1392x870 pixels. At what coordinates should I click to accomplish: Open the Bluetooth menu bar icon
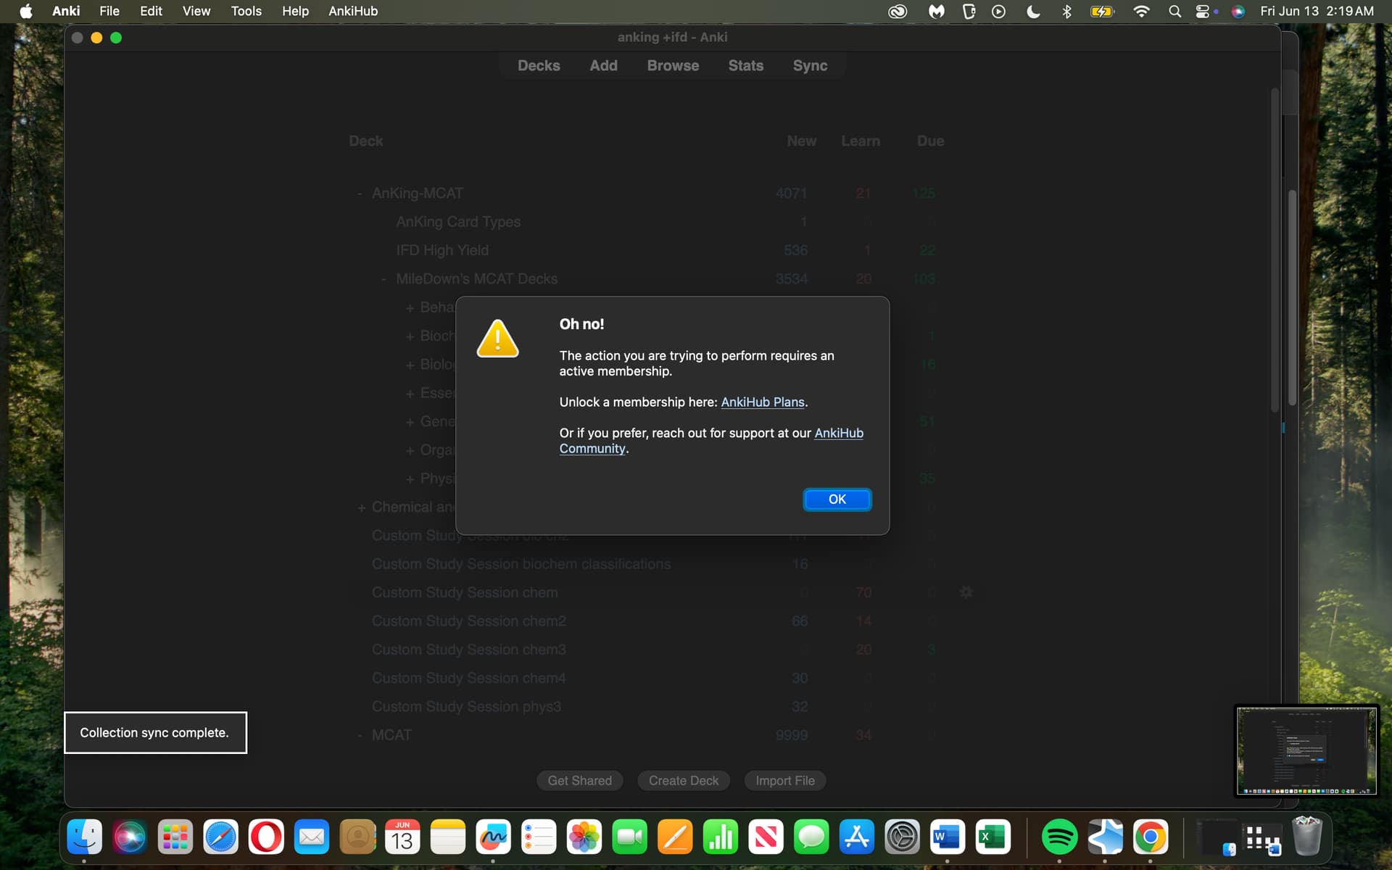coord(1066,11)
